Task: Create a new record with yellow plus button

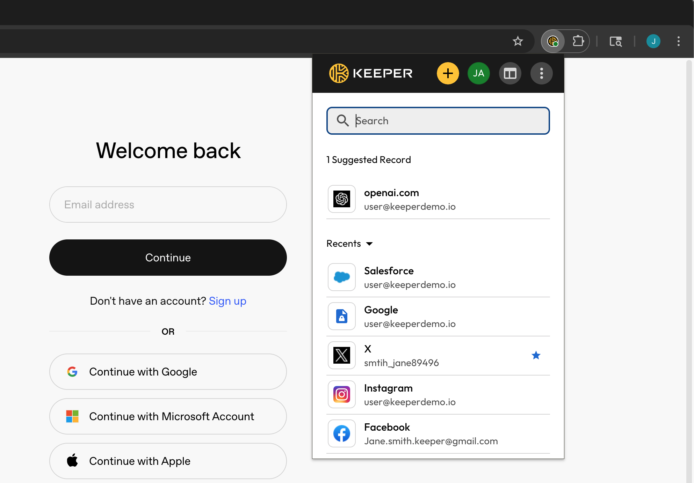Action: coord(448,73)
